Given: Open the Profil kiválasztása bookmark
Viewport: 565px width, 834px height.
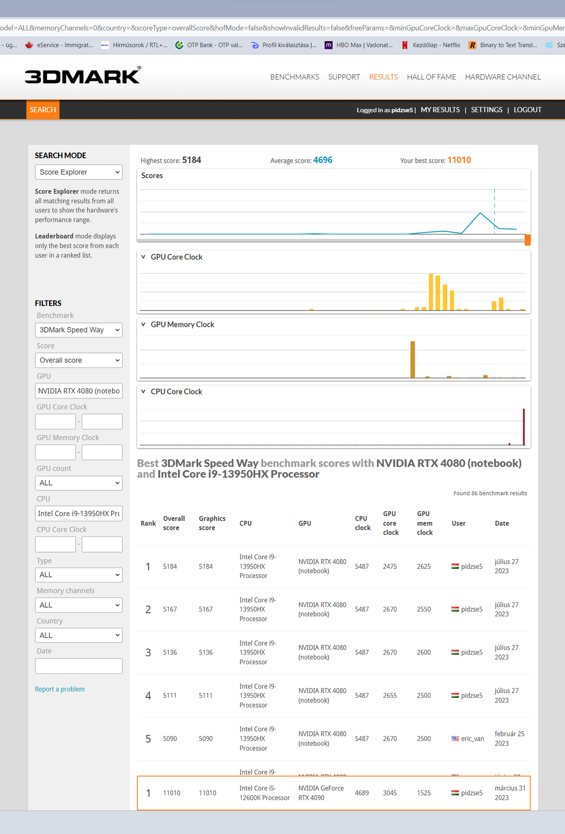Looking at the screenshot, I should [x=284, y=45].
